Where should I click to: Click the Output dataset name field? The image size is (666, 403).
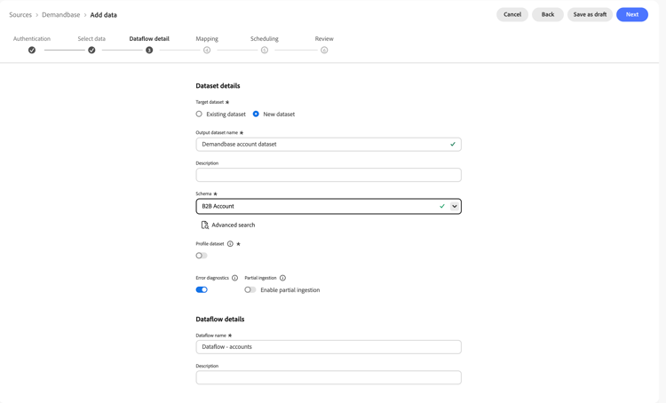(329, 145)
